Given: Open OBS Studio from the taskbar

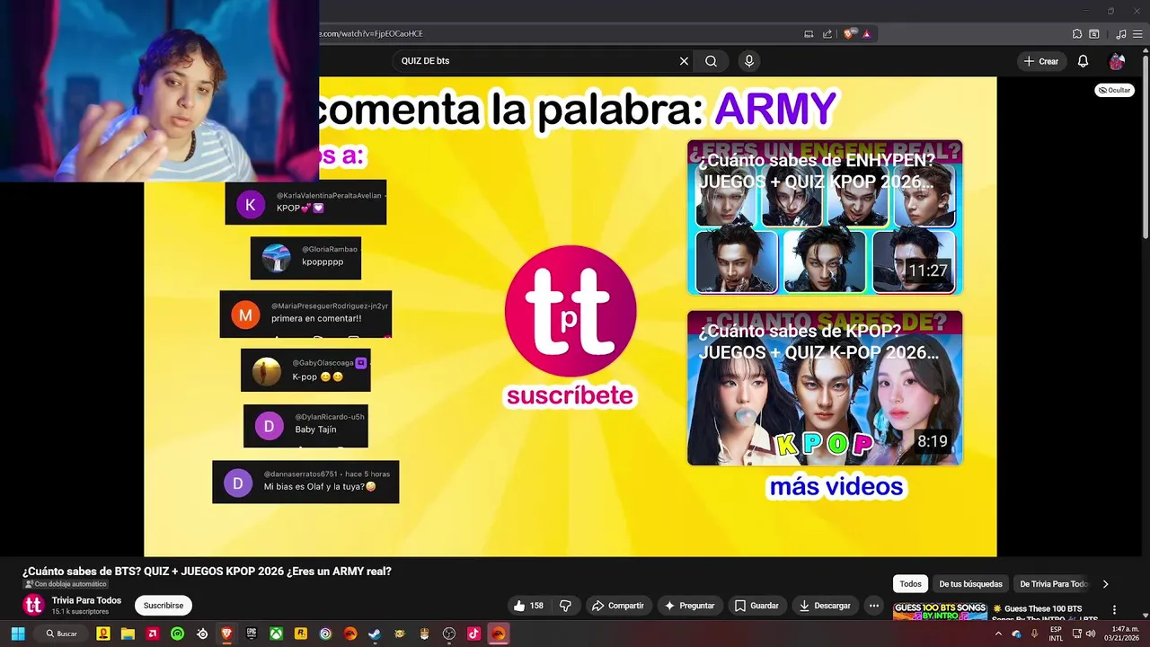Looking at the screenshot, I should pos(448,634).
